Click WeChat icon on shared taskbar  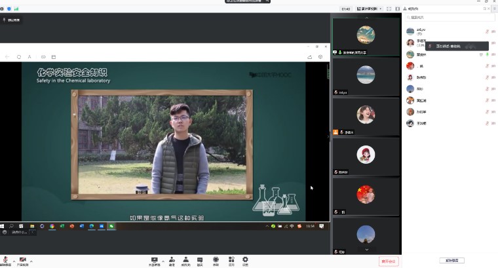(x=111, y=226)
